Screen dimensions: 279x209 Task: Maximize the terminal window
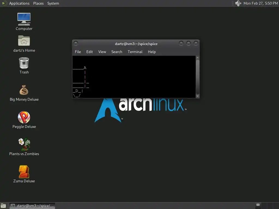(189, 43)
